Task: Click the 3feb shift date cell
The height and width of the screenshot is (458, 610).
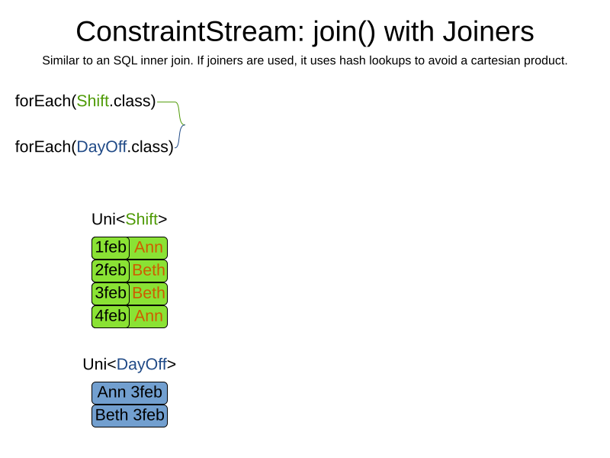Action: pyautogui.click(x=111, y=293)
